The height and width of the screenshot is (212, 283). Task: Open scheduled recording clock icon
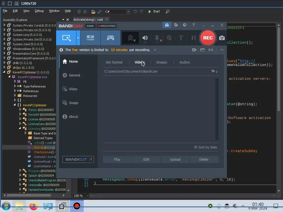[184, 25]
